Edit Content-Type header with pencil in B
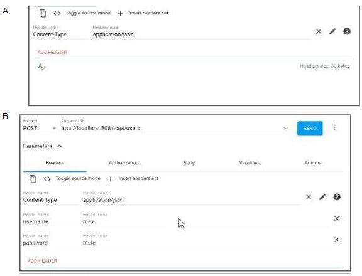 click(x=322, y=197)
